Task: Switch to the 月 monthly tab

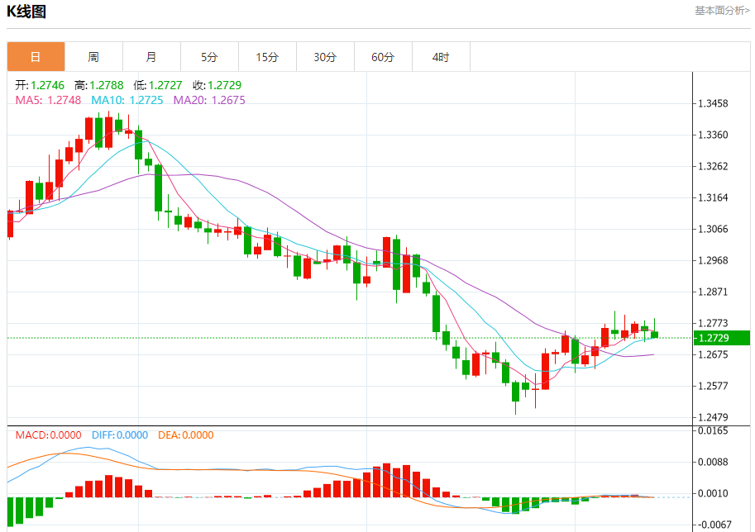Action: pyautogui.click(x=151, y=57)
